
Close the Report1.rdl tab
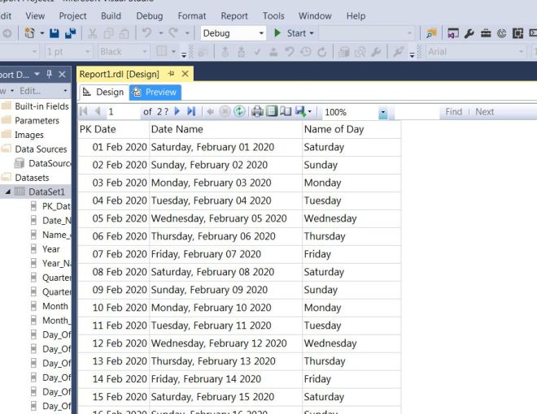tap(185, 74)
